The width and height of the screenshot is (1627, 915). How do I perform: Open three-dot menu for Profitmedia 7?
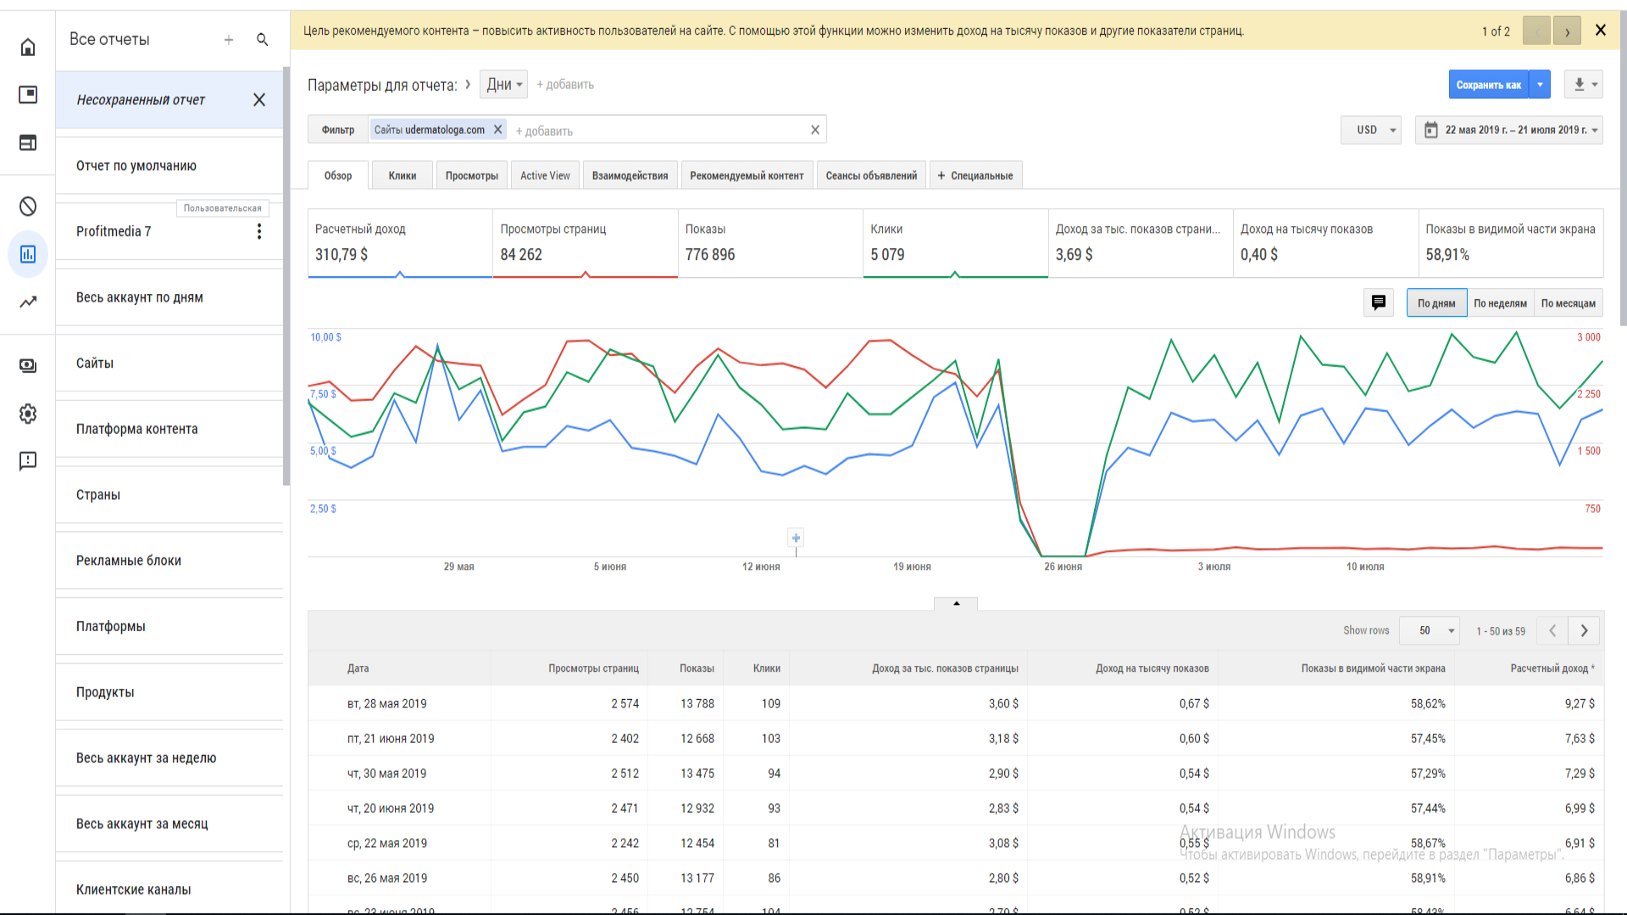259,231
